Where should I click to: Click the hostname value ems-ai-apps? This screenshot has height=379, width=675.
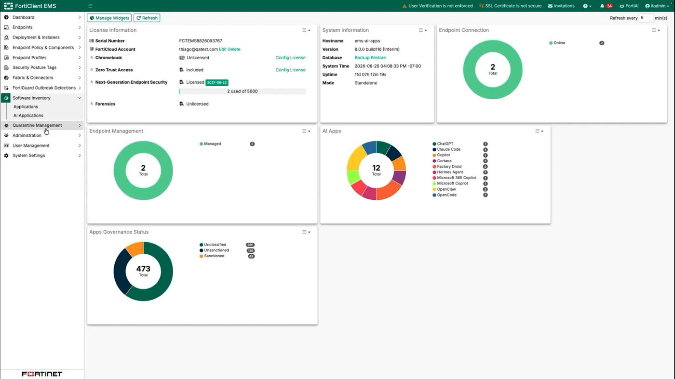[367, 41]
